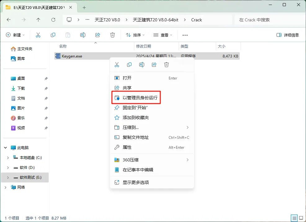Open 属性 from the context menu
Viewport: 306px width, 222px height.
click(x=152, y=147)
